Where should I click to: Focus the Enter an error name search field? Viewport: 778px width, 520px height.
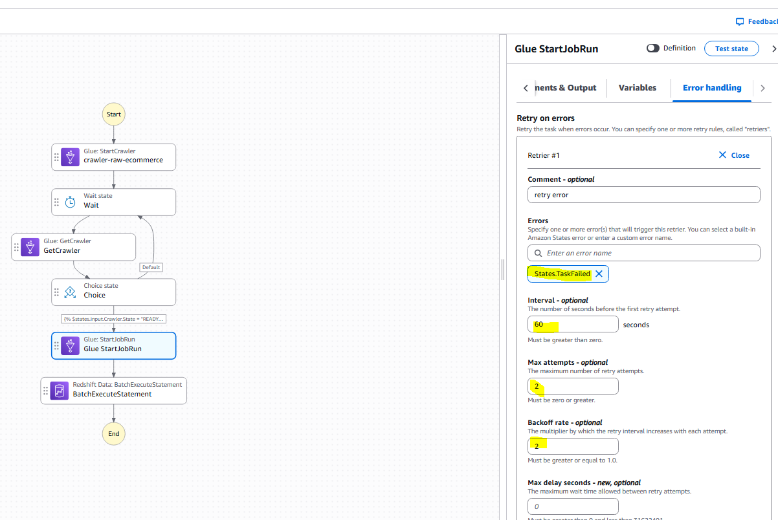pos(644,253)
